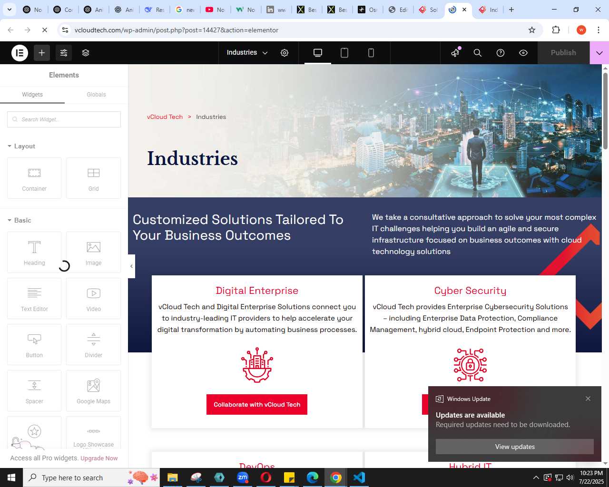Open Site Settings sliders icon
The image size is (609, 487).
pos(64,53)
